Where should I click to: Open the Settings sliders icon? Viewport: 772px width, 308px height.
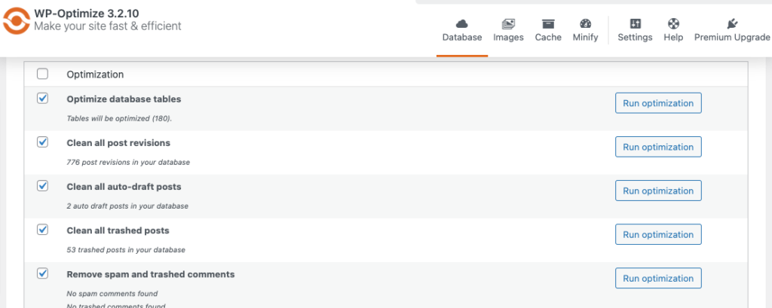635,23
